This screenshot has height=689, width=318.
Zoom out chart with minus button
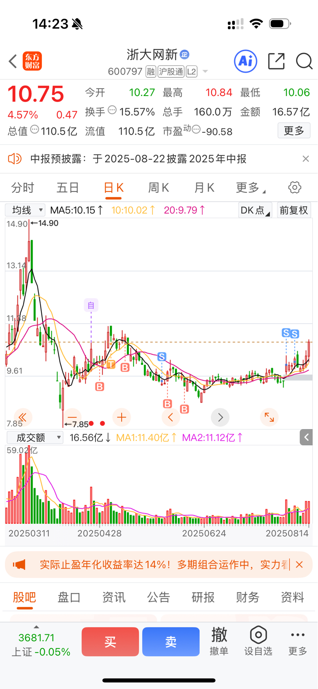(72, 417)
